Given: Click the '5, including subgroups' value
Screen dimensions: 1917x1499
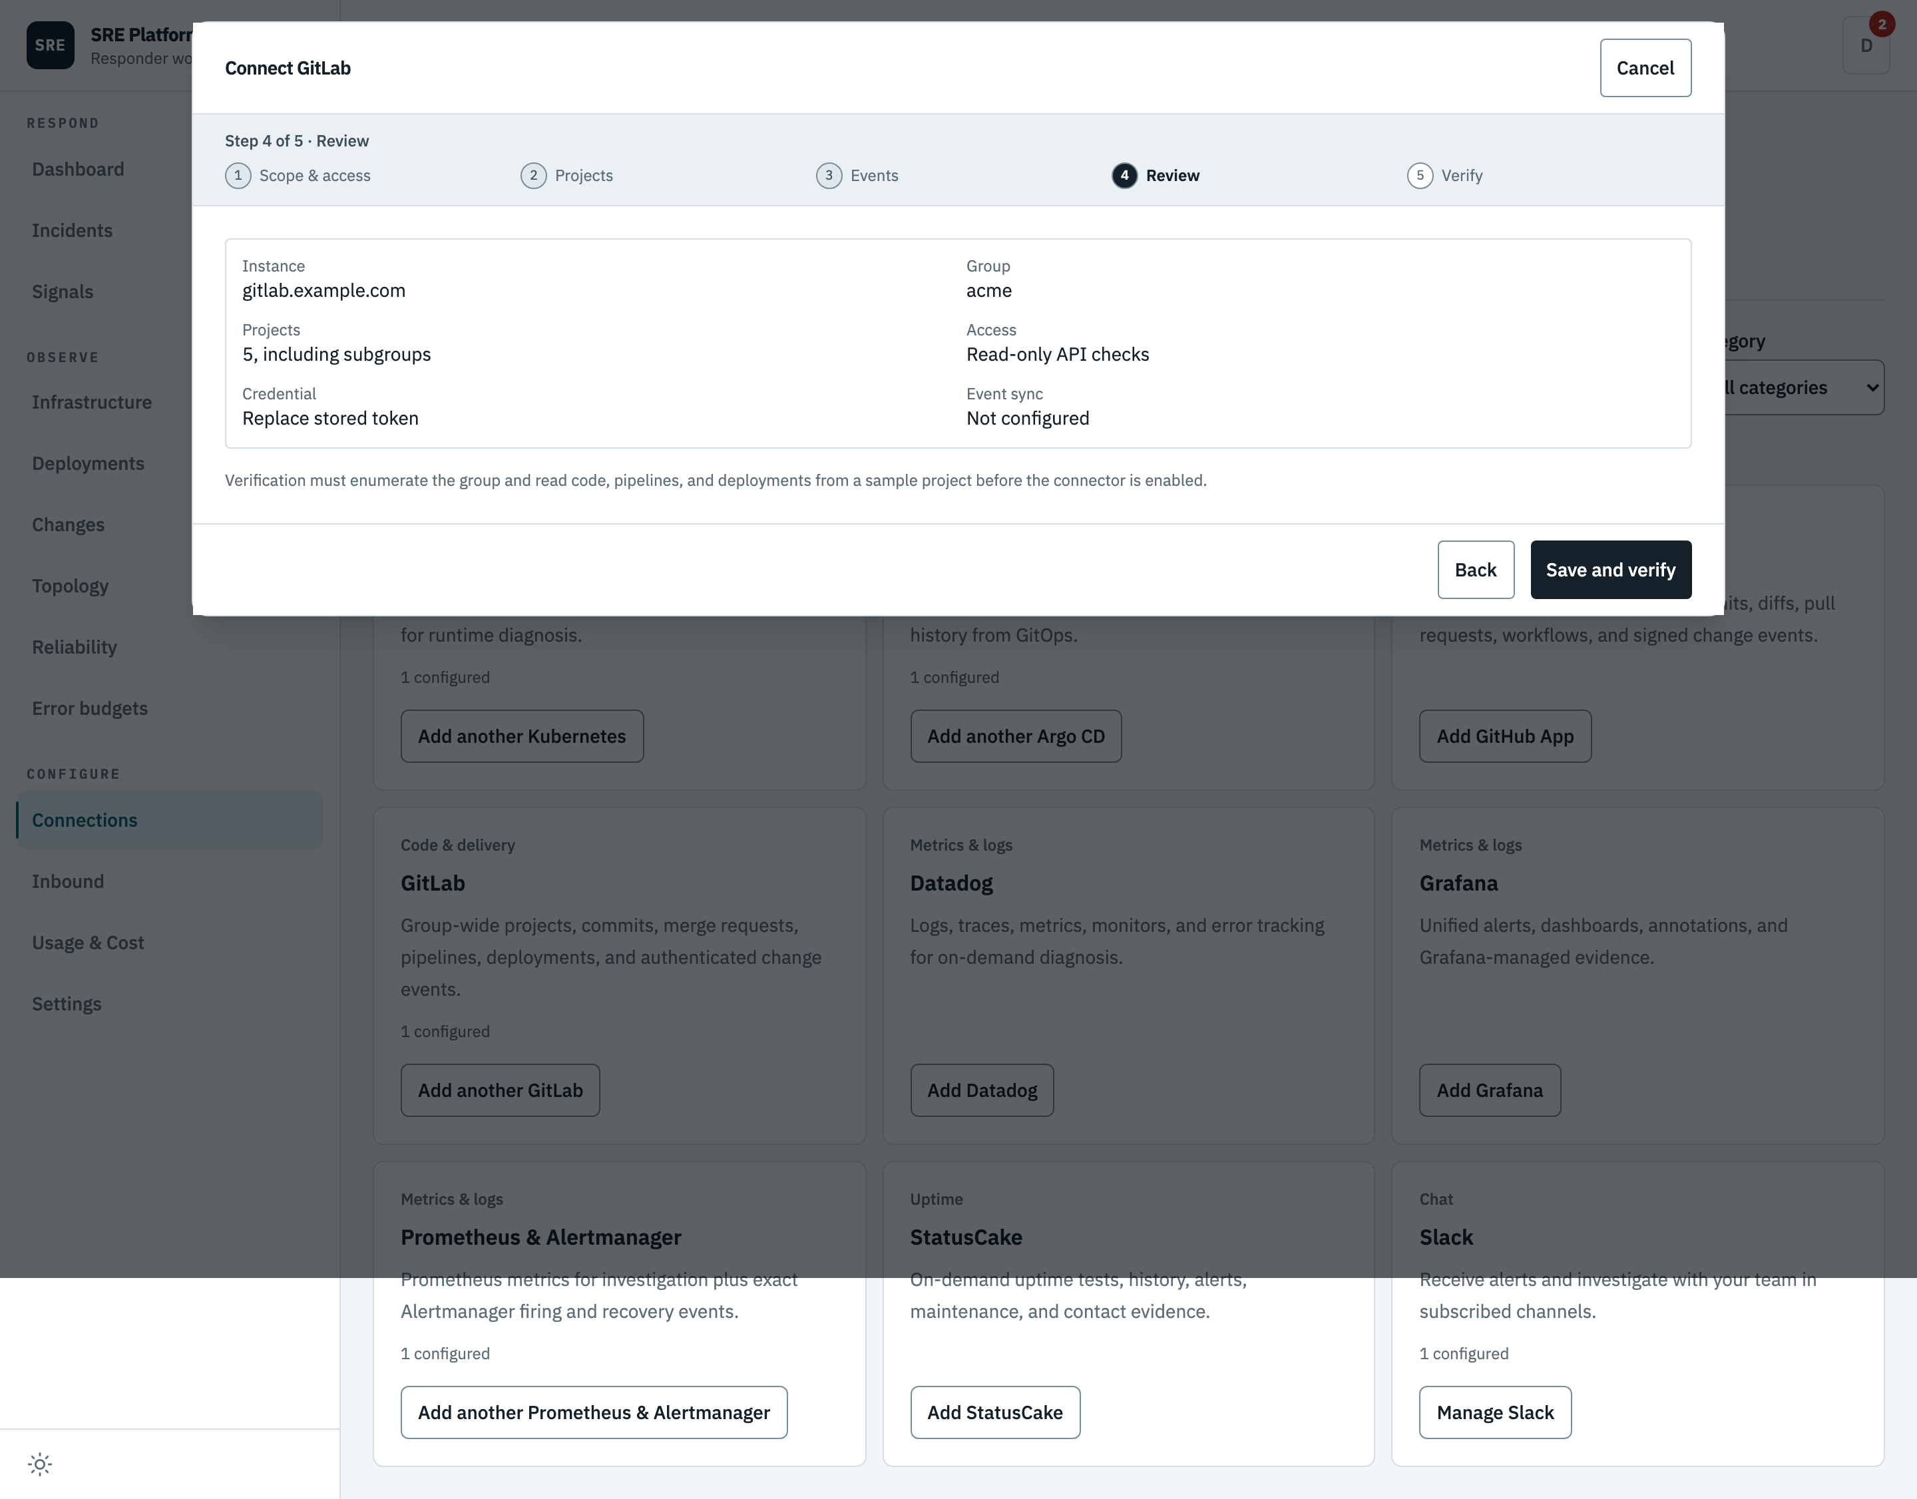Looking at the screenshot, I should pyautogui.click(x=336, y=355).
